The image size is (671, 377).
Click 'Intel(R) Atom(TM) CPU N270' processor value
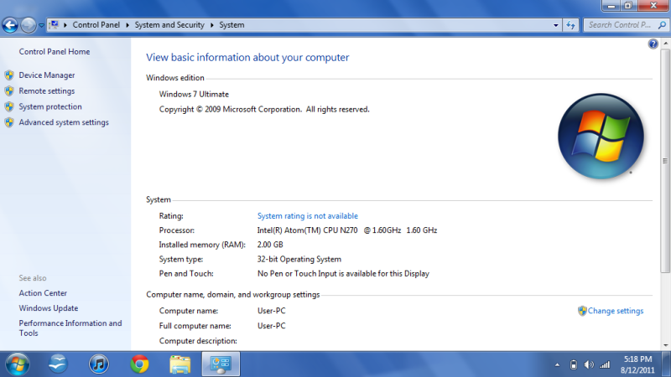[307, 230]
